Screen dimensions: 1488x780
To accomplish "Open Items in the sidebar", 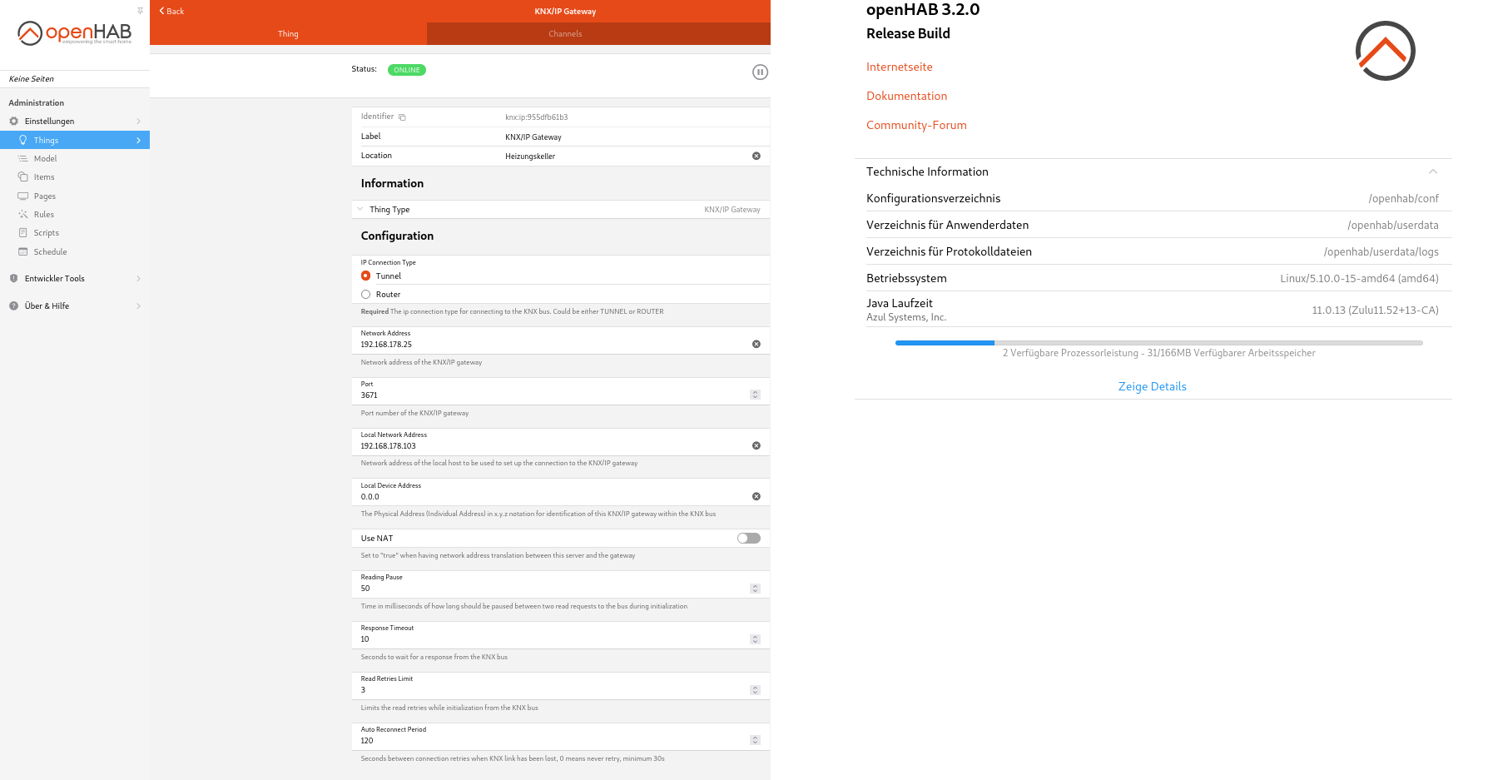I will click(x=44, y=177).
